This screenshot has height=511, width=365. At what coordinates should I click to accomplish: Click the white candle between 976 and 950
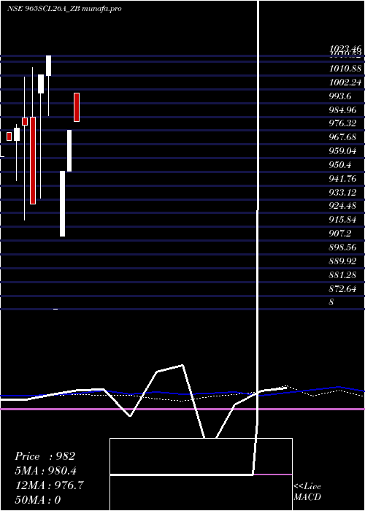pos(69,150)
